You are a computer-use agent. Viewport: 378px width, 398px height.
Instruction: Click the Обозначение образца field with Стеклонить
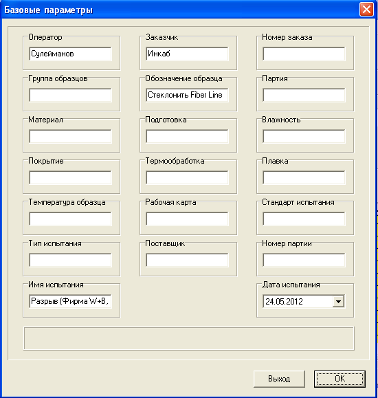[187, 95]
